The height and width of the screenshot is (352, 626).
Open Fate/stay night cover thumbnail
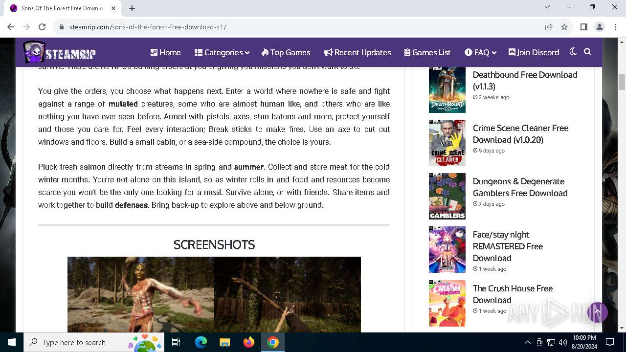click(447, 250)
